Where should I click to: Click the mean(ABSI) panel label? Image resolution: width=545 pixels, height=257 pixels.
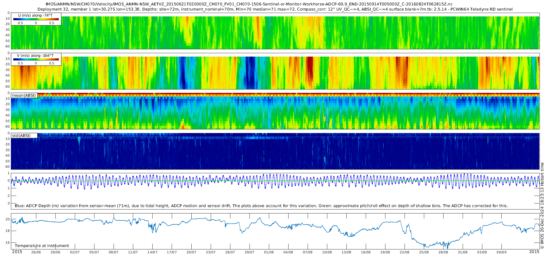point(24,96)
